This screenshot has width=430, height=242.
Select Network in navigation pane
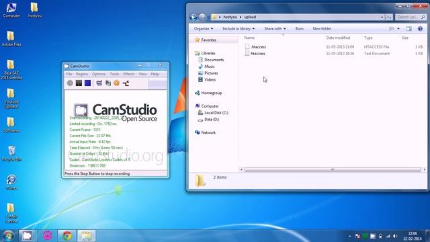pos(208,132)
